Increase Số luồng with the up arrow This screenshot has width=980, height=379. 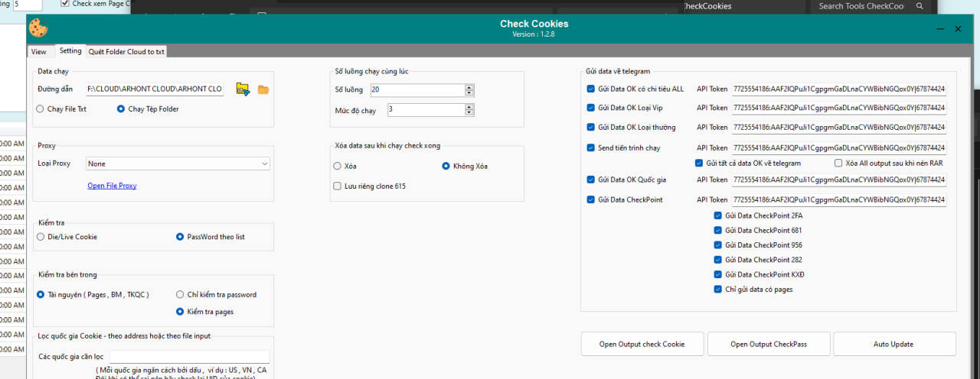point(469,87)
